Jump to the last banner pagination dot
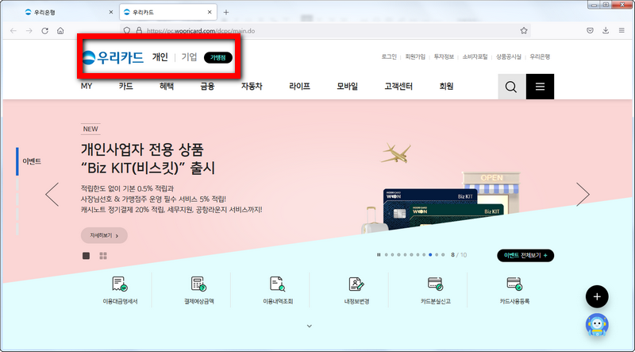This screenshot has height=352, width=635. pos(443,255)
